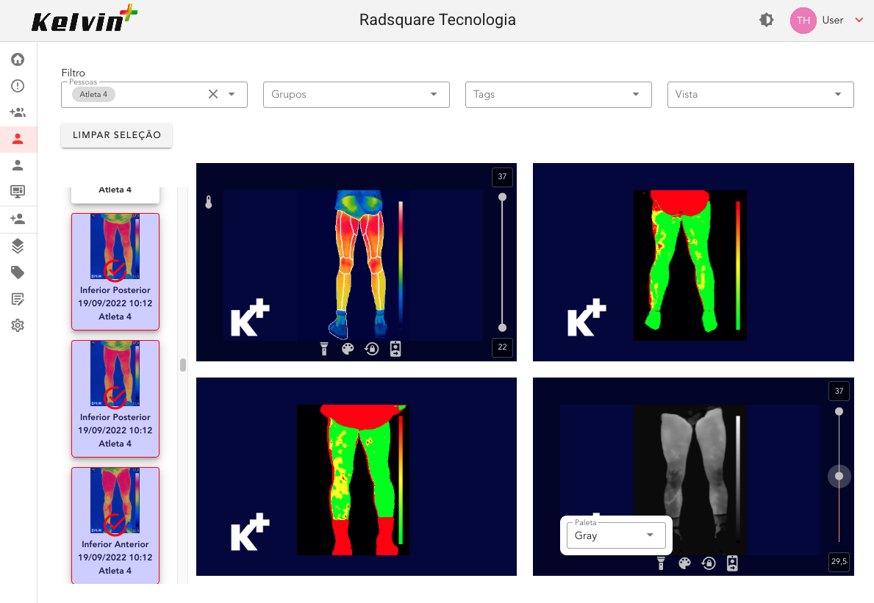874x603 pixels.
Task: Click the palette icon under the top-left thermogram
Action: [x=348, y=349]
